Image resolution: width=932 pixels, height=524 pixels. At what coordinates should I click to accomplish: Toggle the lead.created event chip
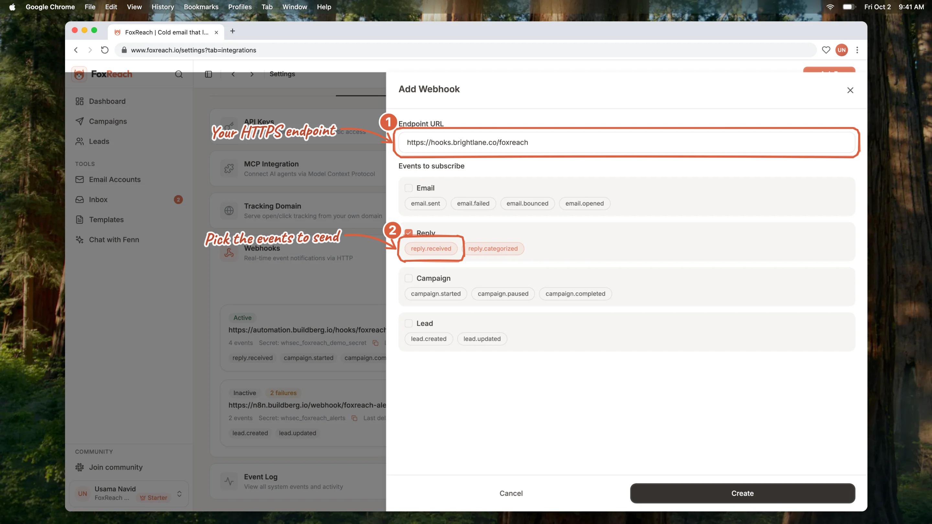(428, 339)
